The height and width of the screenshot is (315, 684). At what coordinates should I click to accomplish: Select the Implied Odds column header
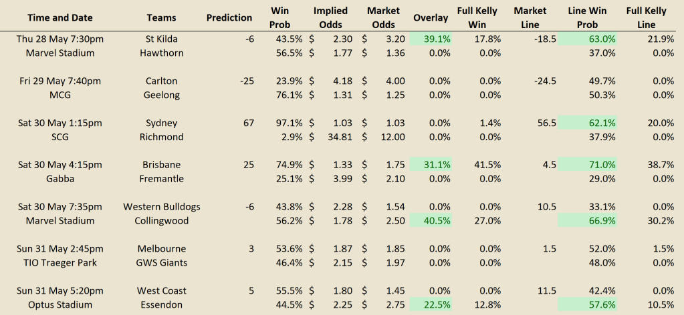click(x=330, y=17)
